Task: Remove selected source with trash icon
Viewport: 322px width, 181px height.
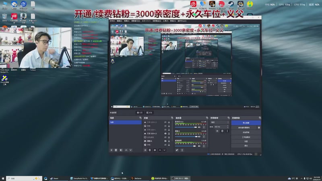Action: pyautogui.click(x=150, y=150)
